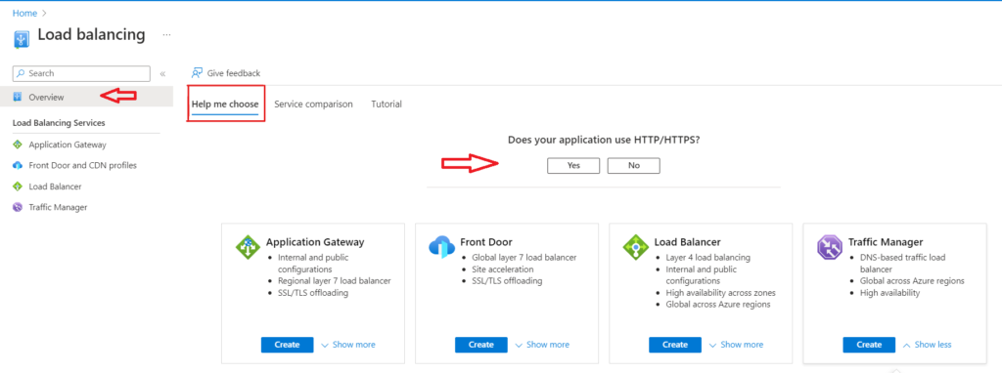Go to Home via breadcrumb link

(24, 13)
